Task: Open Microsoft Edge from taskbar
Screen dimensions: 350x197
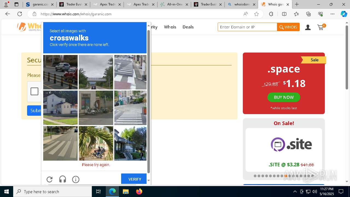Action: (x=112, y=192)
